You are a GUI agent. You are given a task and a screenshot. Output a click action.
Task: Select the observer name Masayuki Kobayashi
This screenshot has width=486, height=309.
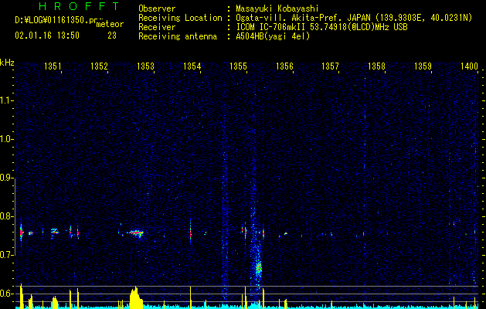pyautogui.click(x=277, y=8)
